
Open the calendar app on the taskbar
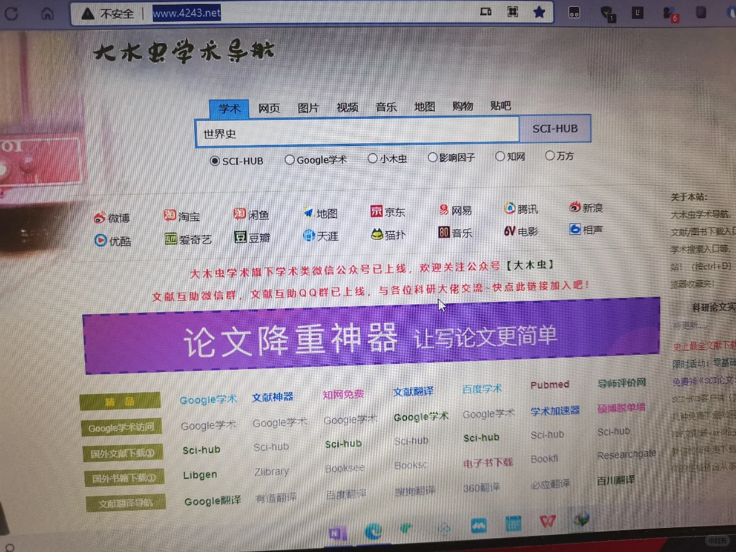pyautogui.click(x=513, y=523)
